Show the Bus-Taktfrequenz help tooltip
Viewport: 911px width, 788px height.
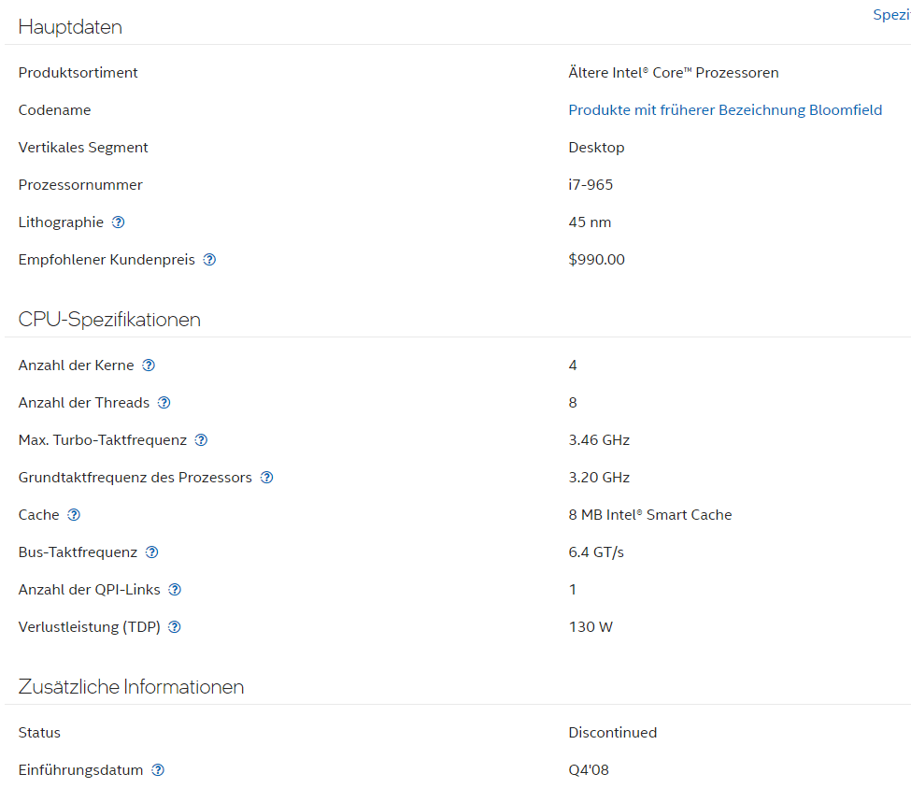151,552
